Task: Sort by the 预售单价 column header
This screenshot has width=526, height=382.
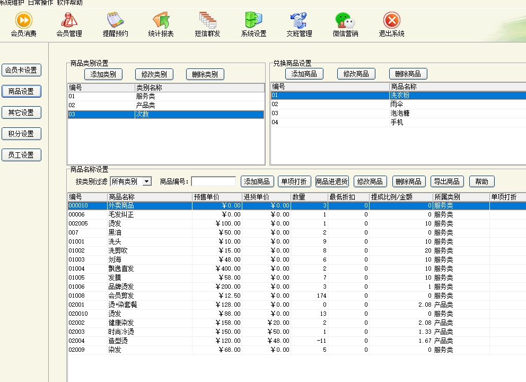Action: (x=216, y=197)
